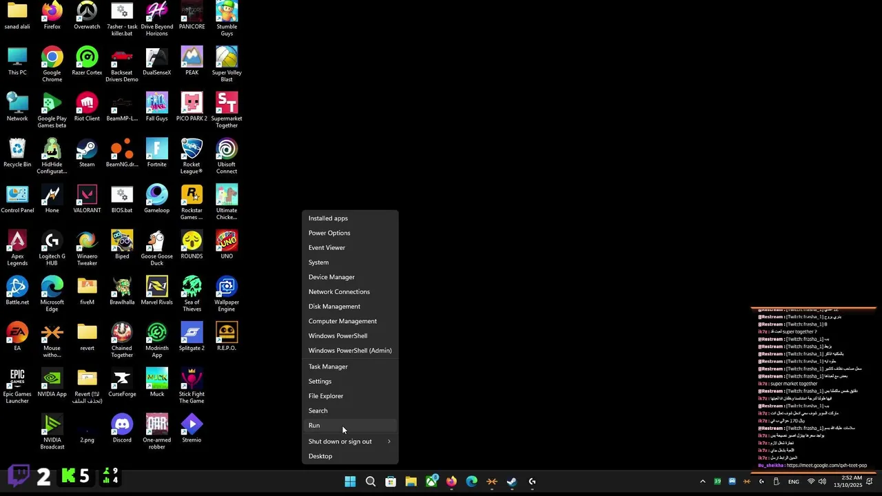
Task: Select the Battle.net desktop icon
Action: pos(17,291)
